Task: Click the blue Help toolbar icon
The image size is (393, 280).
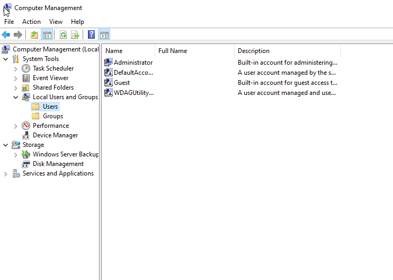Action: (92, 34)
